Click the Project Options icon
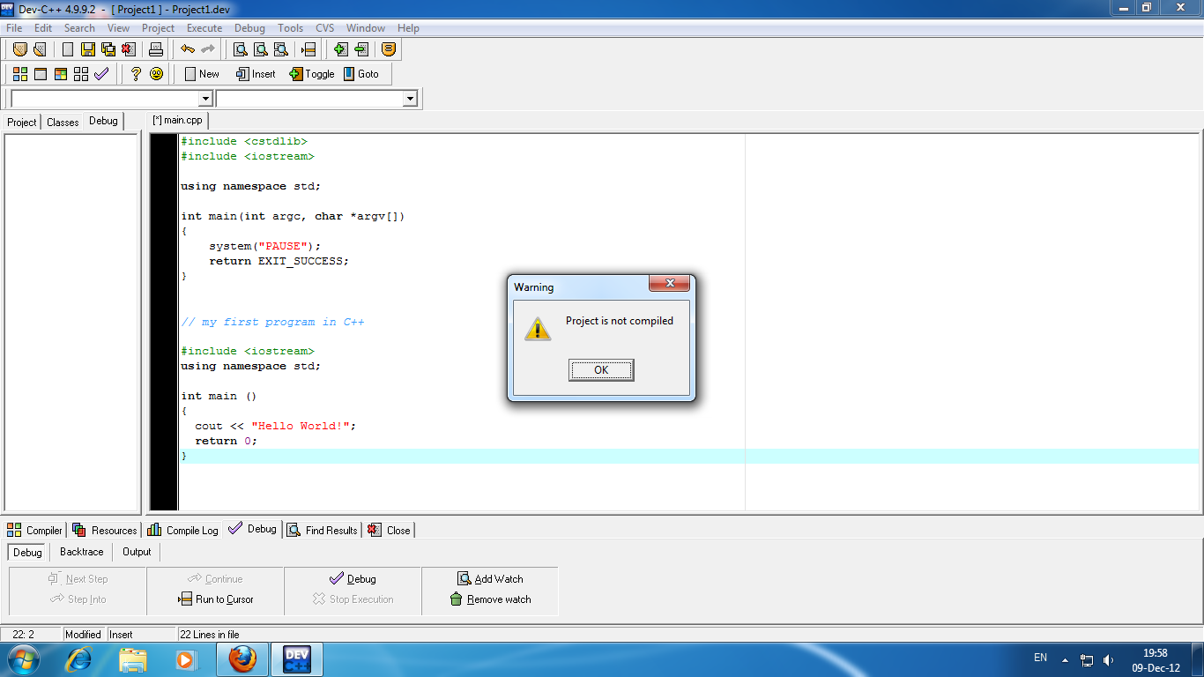 [x=388, y=49]
